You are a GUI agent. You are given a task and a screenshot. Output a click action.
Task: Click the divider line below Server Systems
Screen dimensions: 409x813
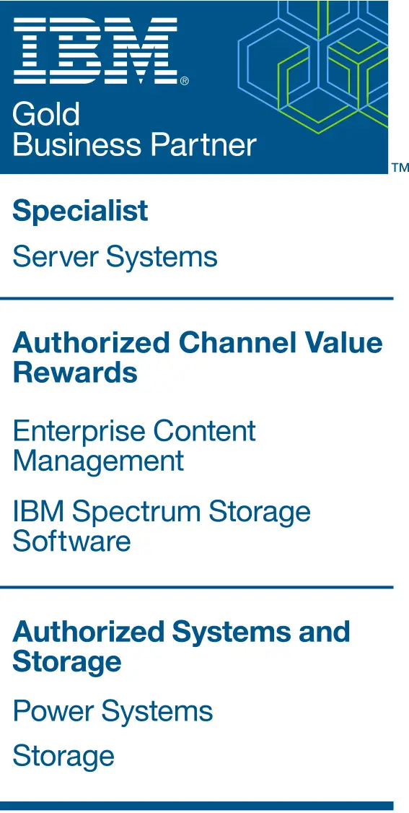197,299
